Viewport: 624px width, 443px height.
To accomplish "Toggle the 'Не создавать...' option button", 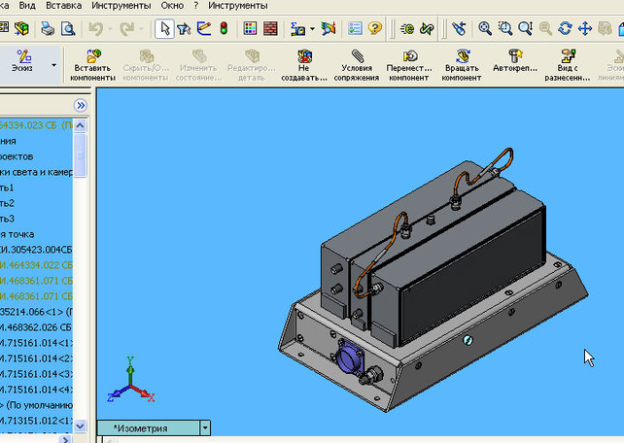I will [x=305, y=65].
